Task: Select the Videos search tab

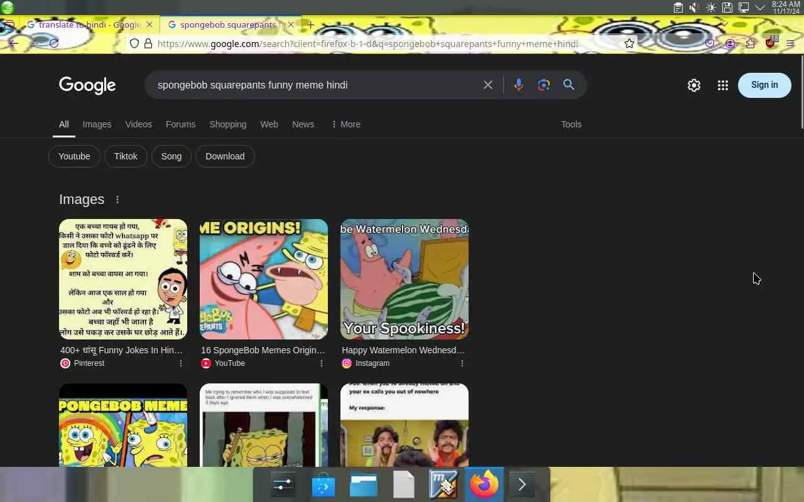Action: [x=138, y=124]
